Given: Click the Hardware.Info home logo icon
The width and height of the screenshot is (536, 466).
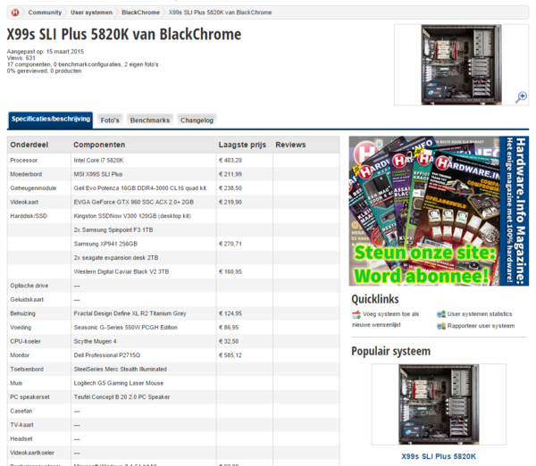Looking at the screenshot, I should (15, 12).
